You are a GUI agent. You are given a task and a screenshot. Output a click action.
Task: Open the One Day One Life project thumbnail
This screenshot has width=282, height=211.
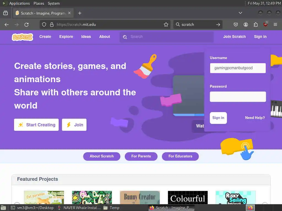click(92, 197)
